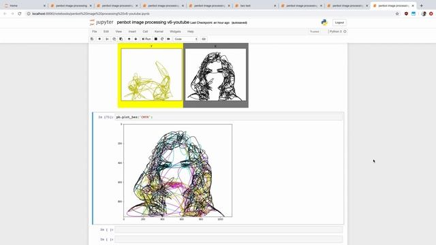Click the Jupyter logo

tap(102, 22)
